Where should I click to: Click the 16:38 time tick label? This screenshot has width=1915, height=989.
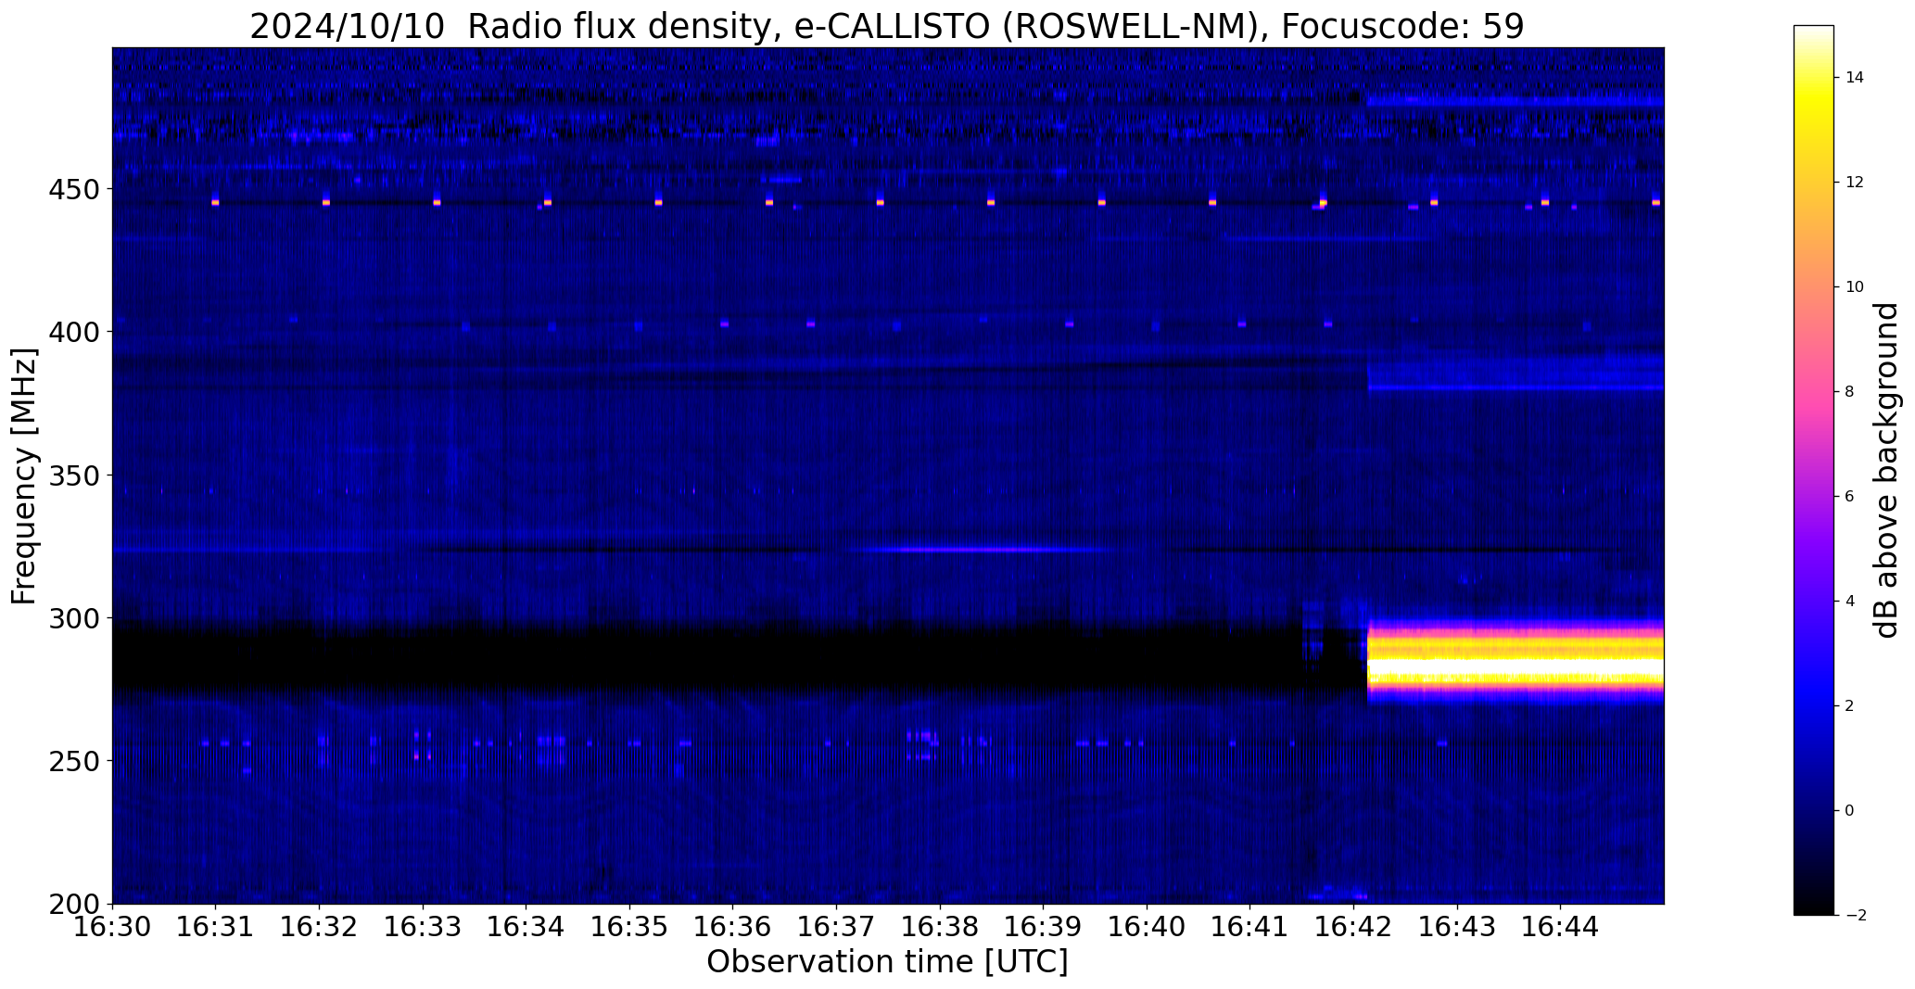(941, 926)
